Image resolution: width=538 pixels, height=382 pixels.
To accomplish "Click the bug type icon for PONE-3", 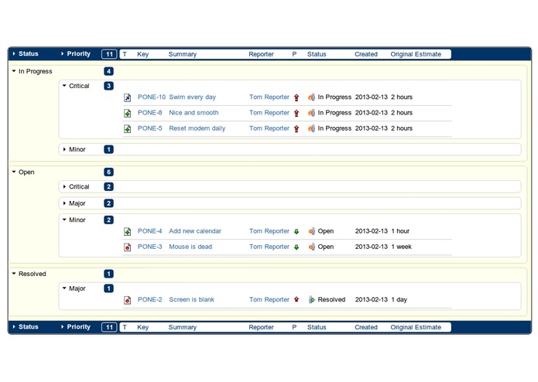I will pyautogui.click(x=127, y=247).
